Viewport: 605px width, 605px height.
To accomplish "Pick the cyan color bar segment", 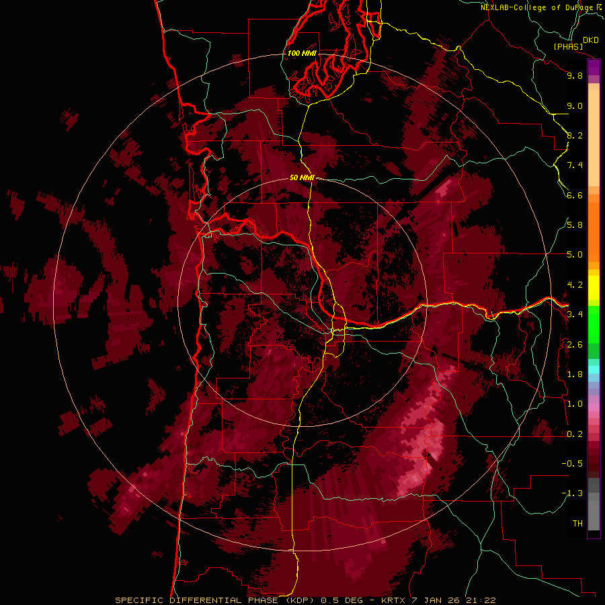I will [594, 370].
